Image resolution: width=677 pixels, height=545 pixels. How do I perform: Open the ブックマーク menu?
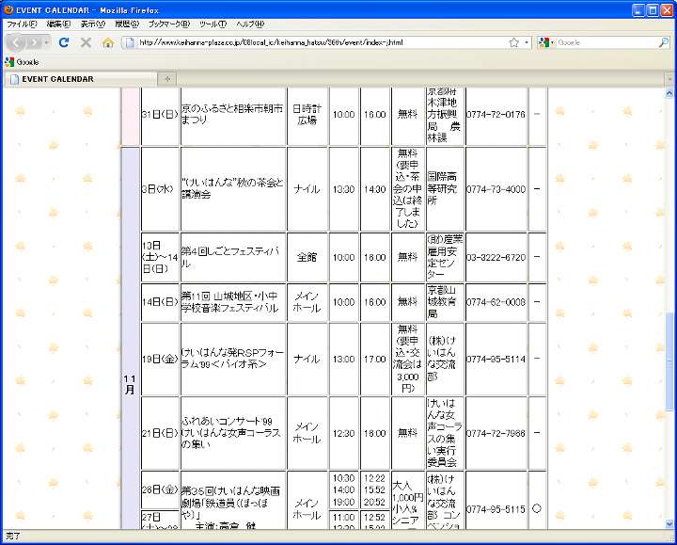click(x=167, y=24)
